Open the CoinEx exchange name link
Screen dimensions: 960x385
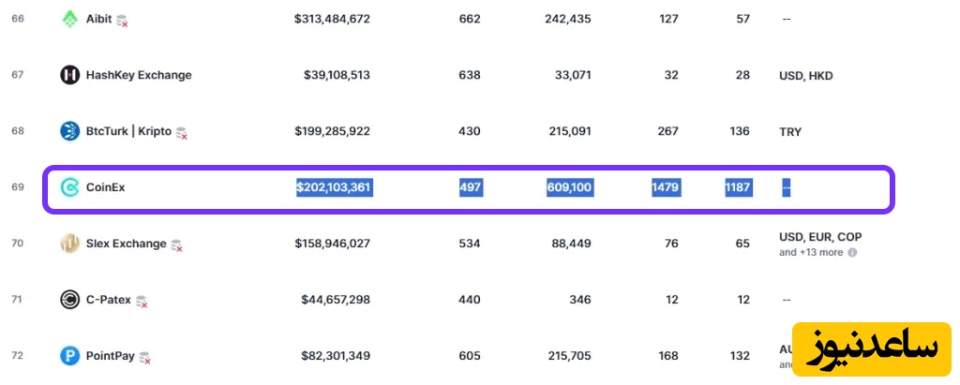coord(105,187)
